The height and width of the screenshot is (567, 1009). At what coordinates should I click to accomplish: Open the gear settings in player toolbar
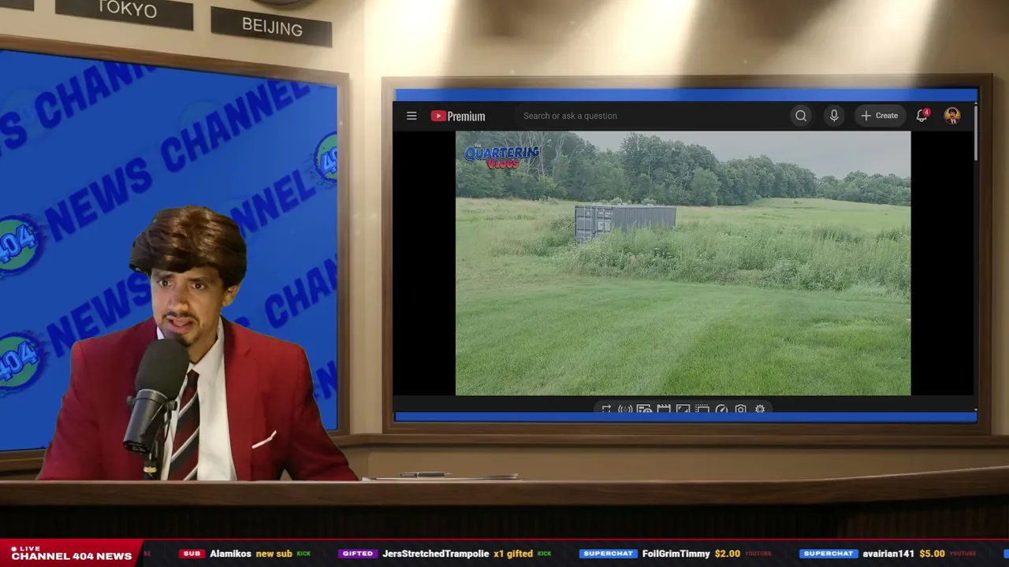coord(760,409)
